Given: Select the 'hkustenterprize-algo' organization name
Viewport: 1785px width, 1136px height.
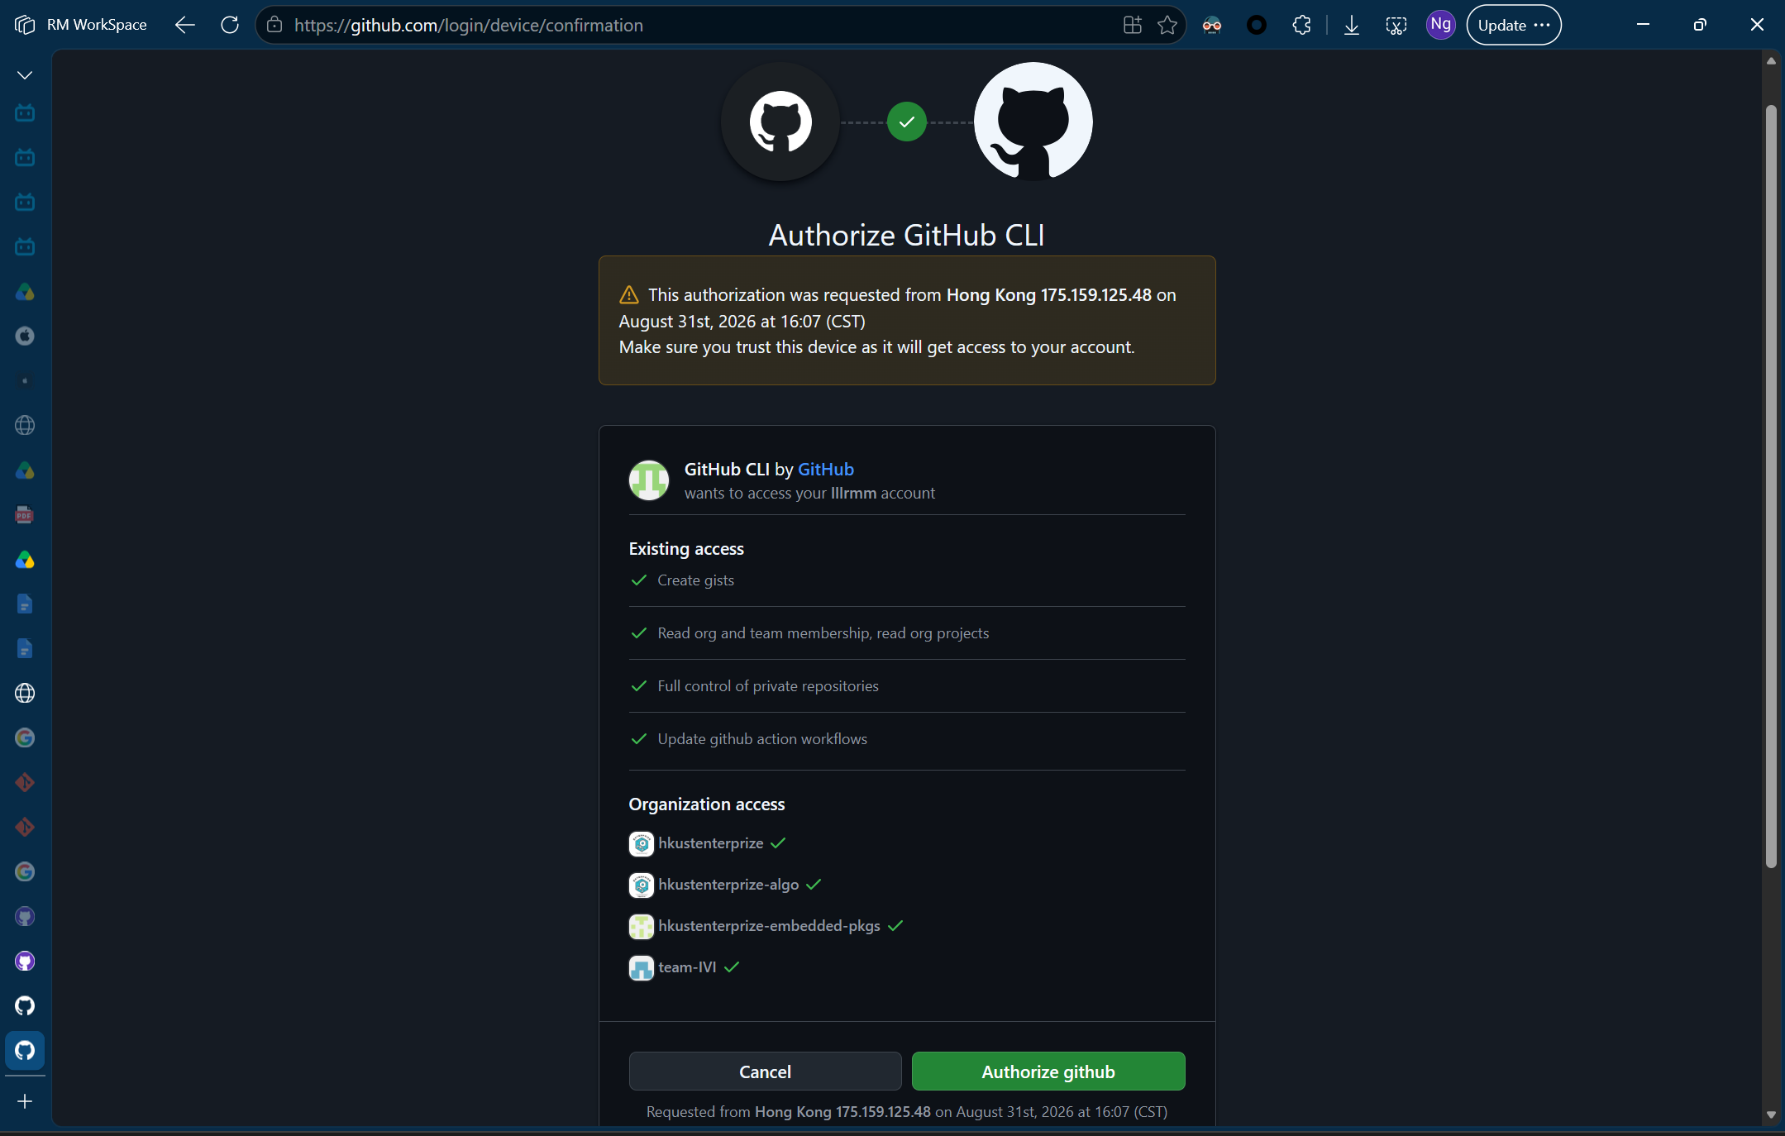Looking at the screenshot, I should point(728,885).
